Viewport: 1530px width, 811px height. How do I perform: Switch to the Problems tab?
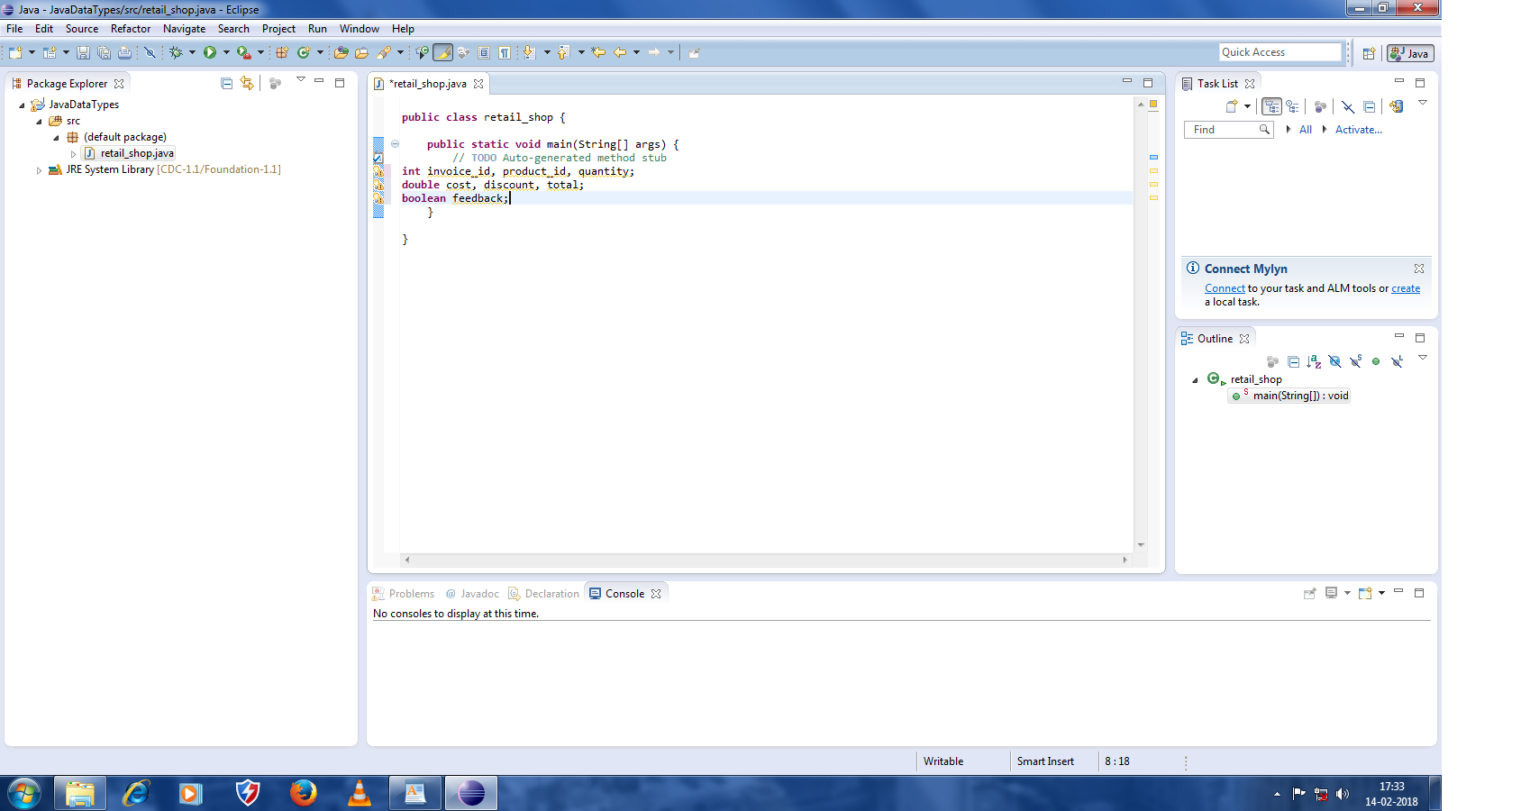click(x=404, y=594)
